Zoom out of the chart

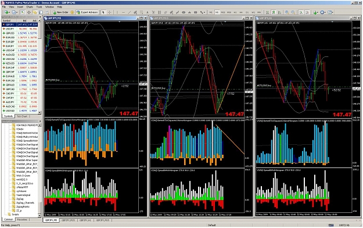pos(293,12)
